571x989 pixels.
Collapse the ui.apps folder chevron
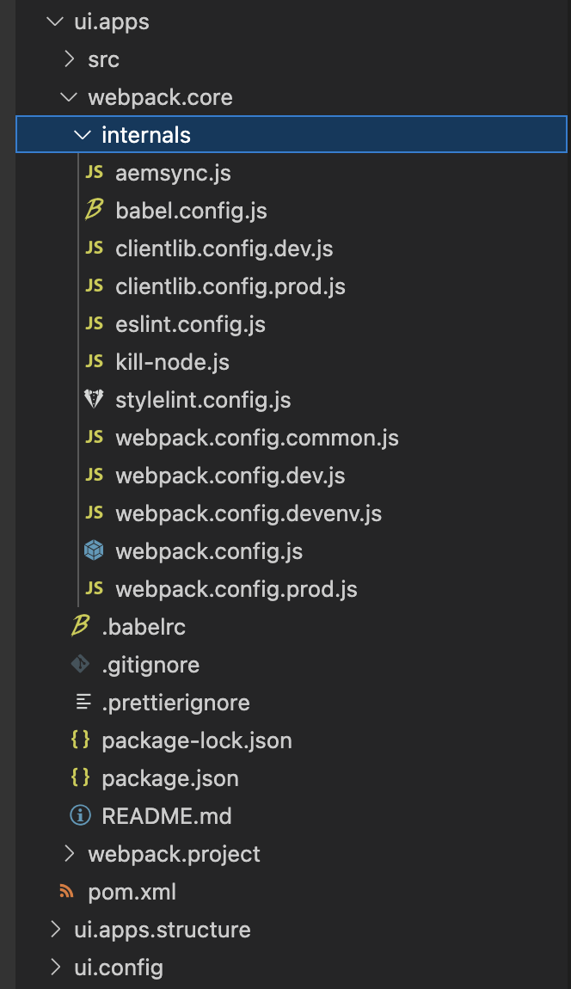click(x=56, y=21)
